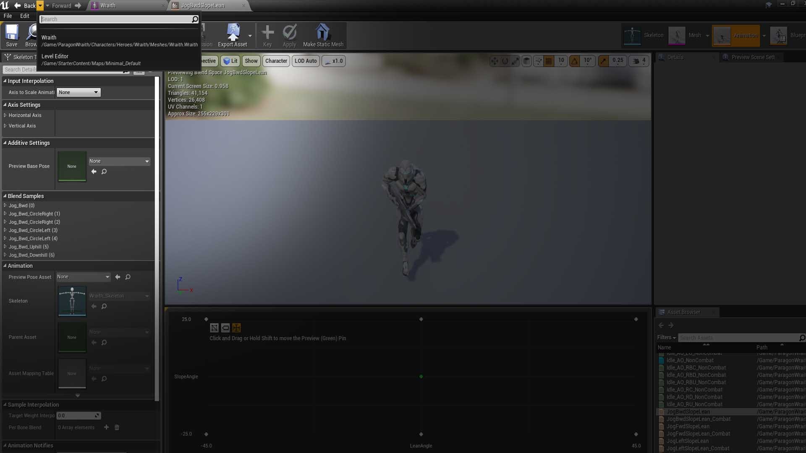Image resolution: width=806 pixels, height=453 pixels.
Task: Expand the Horizontal Axis settings
Action: click(x=5, y=115)
